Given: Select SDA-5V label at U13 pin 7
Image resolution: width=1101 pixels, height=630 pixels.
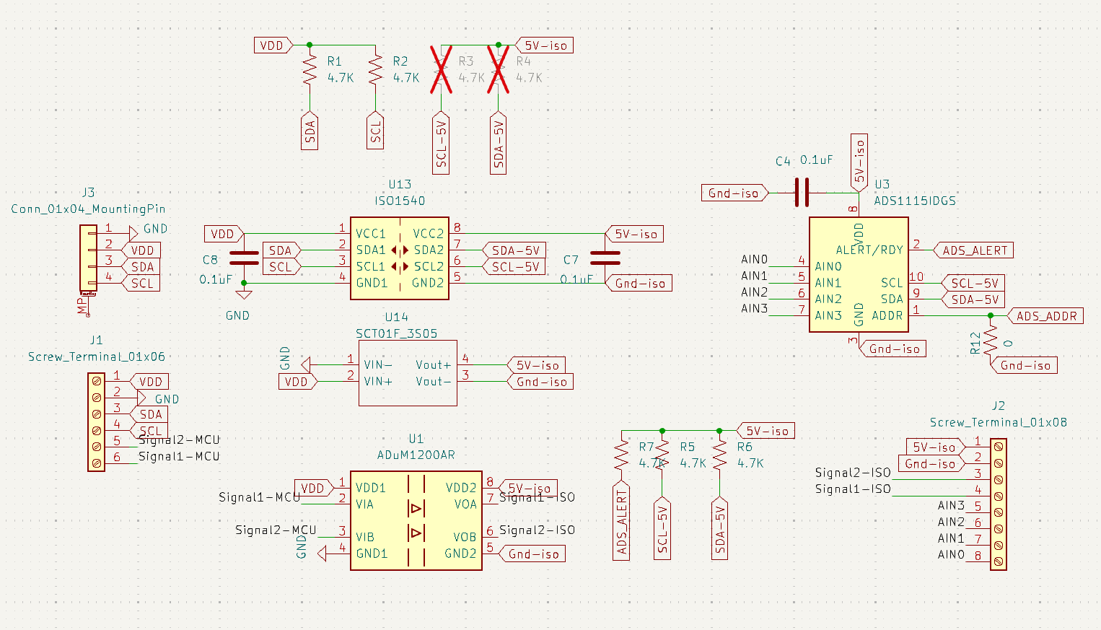Looking at the screenshot, I should coord(514,250).
